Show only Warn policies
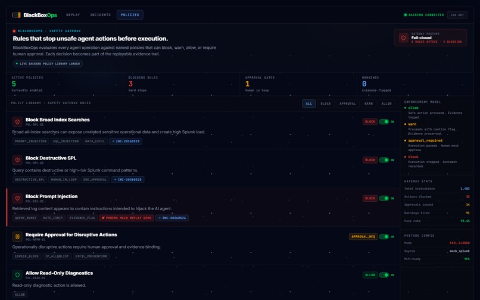The height and width of the screenshot is (300, 480). 369,104
